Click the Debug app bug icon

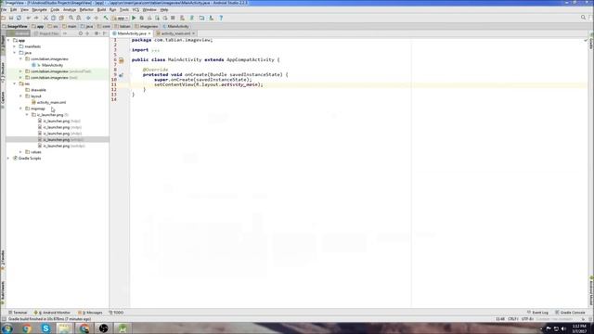point(142,18)
